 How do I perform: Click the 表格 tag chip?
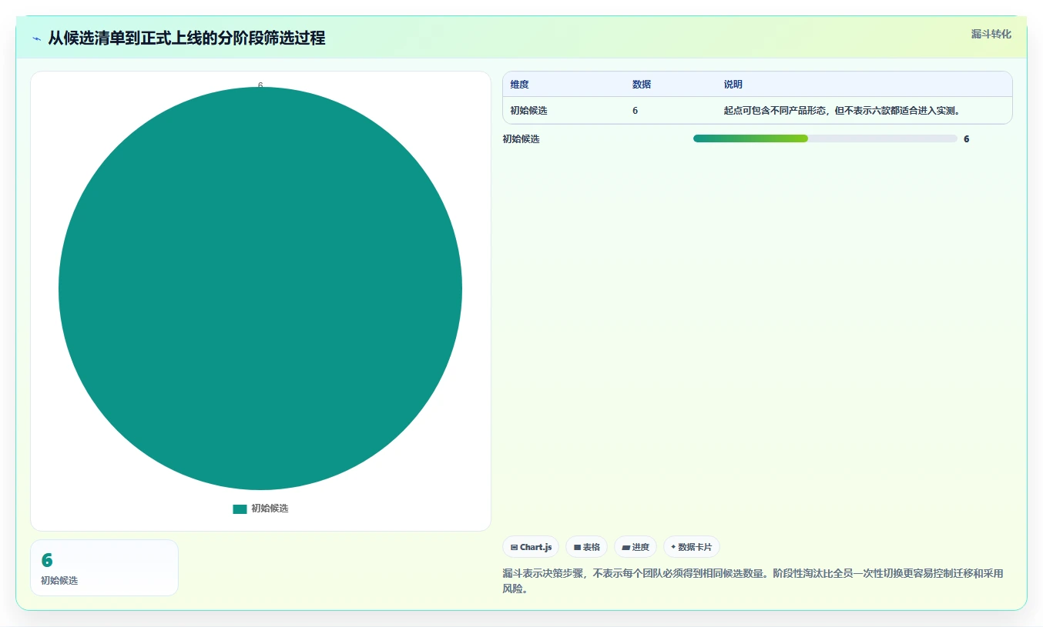[586, 547]
